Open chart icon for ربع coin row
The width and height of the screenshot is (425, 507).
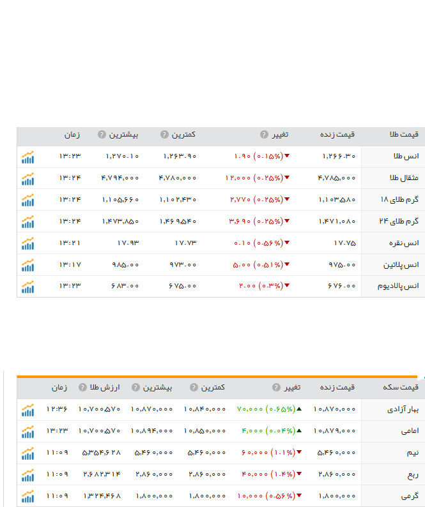(28, 475)
